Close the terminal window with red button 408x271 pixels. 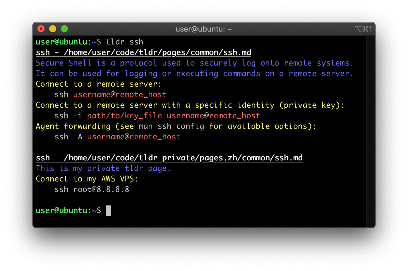pyautogui.click(x=41, y=29)
